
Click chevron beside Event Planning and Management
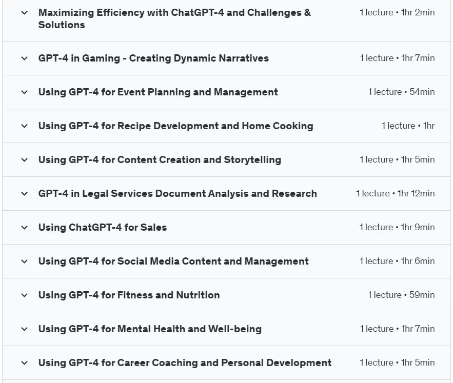pyautogui.click(x=25, y=92)
